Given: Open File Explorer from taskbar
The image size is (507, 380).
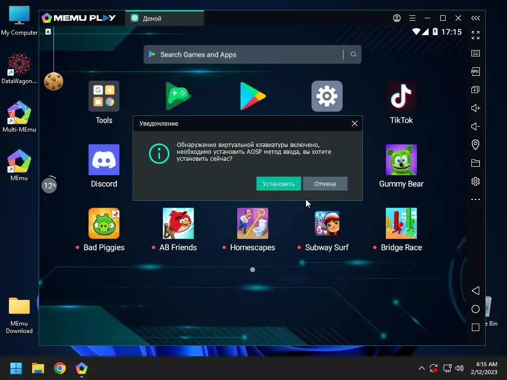Looking at the screenshot, I should tap(38, 368).
